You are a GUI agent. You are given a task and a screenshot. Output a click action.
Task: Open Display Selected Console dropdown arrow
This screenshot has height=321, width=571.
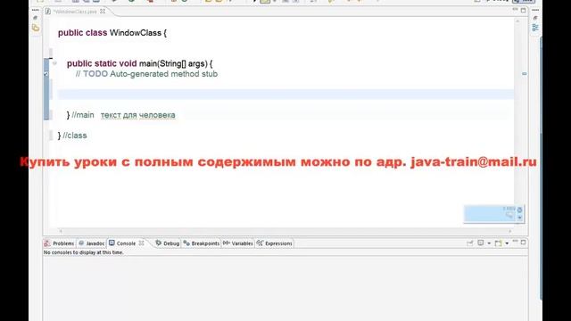489,243
